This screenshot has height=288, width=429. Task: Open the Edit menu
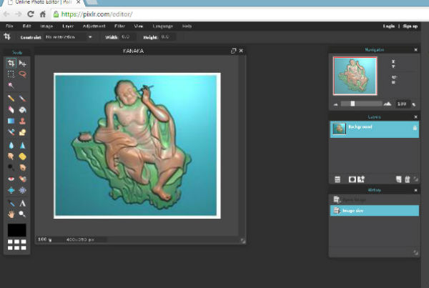27,26
